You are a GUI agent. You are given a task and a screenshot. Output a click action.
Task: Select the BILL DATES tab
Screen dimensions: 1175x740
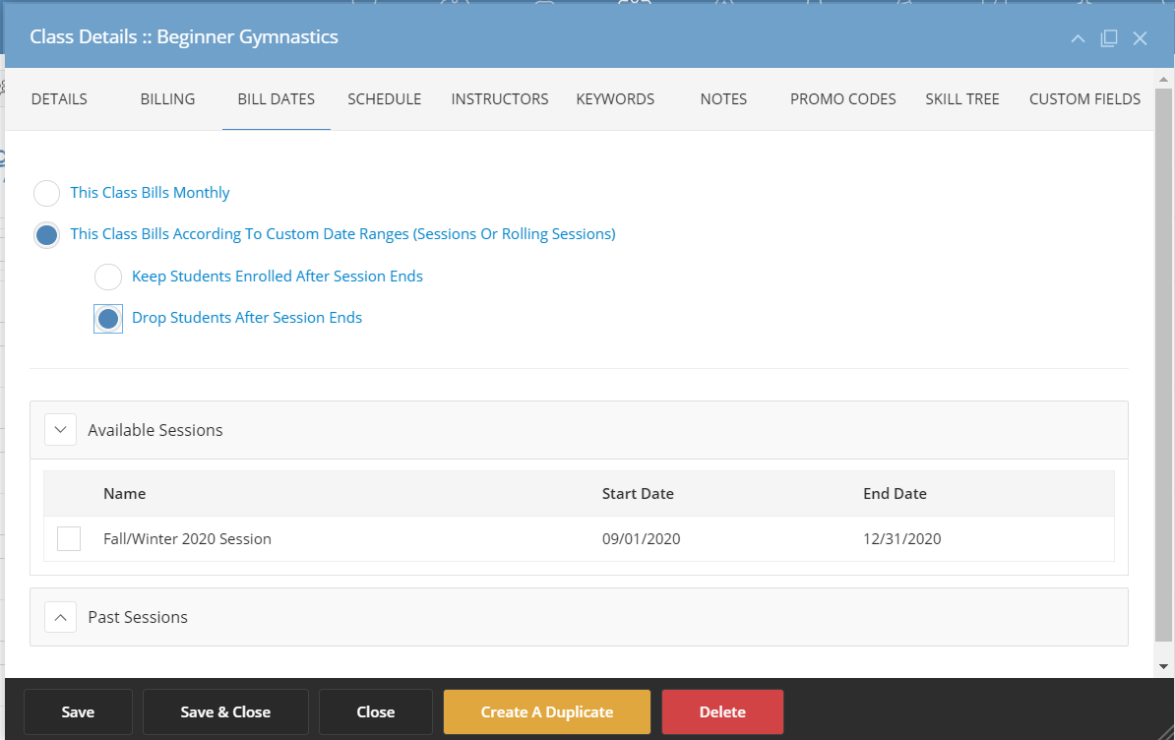[277, 98]
